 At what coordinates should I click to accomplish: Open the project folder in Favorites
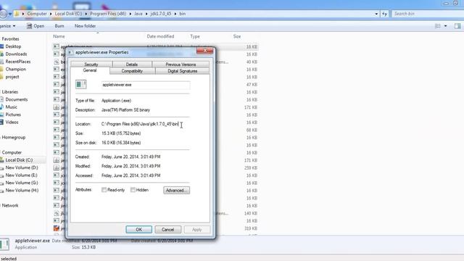[12, 77]
